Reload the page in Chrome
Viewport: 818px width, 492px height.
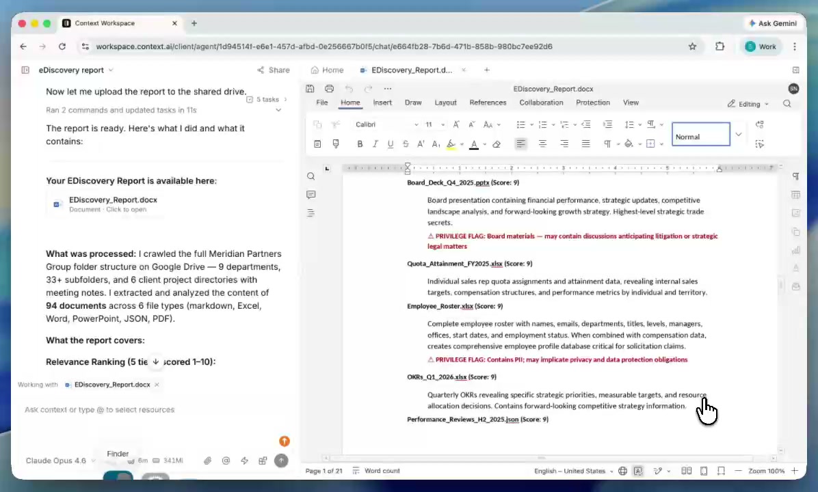pyautogui.click(x=62, y=46)
